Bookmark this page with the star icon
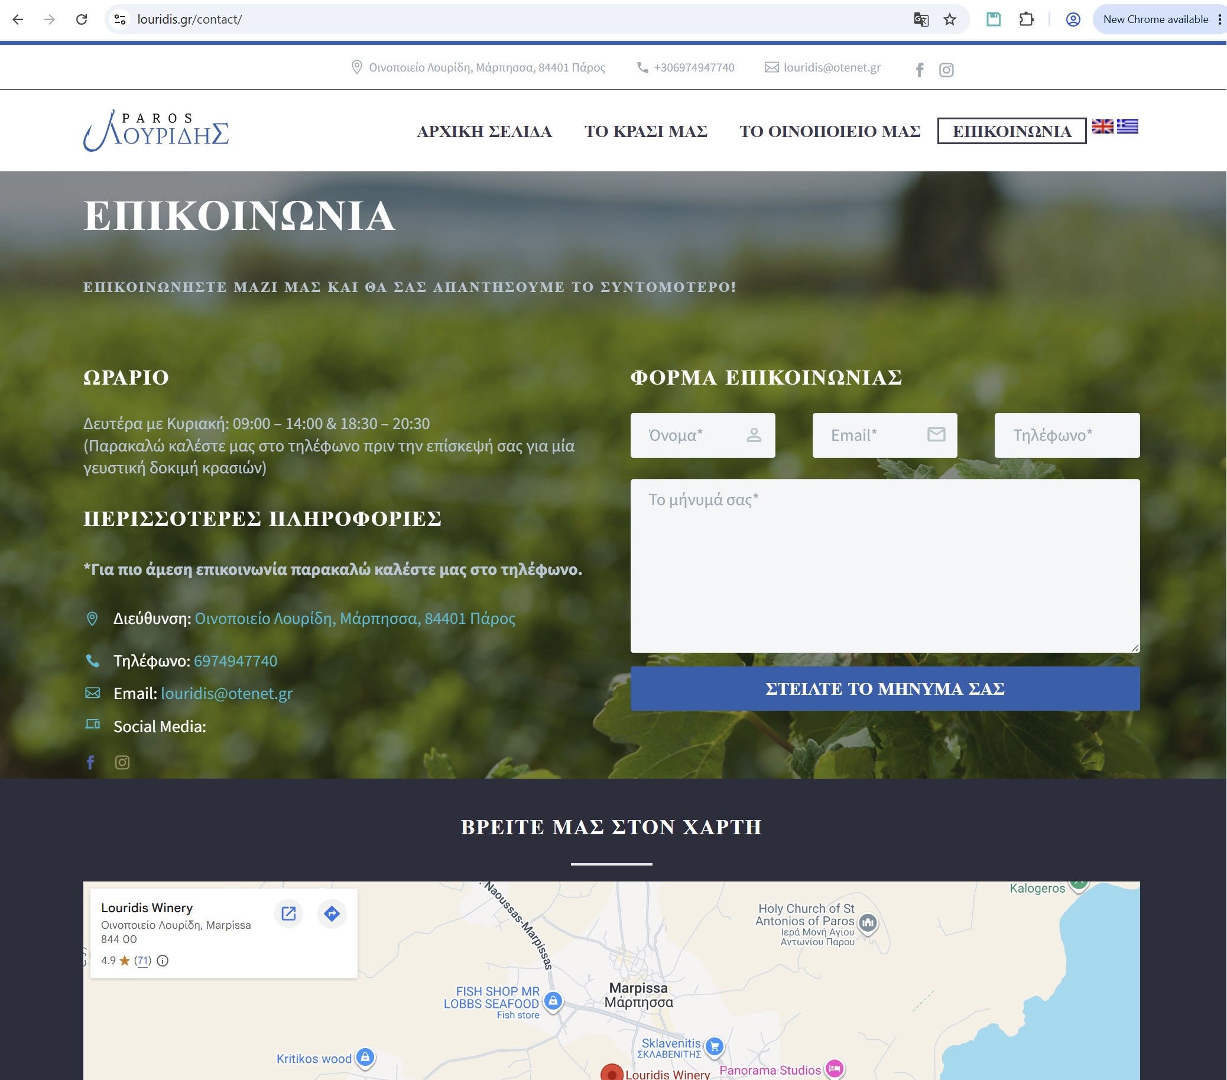This screenshot has width=1227, height=1080. click(949, 19)
